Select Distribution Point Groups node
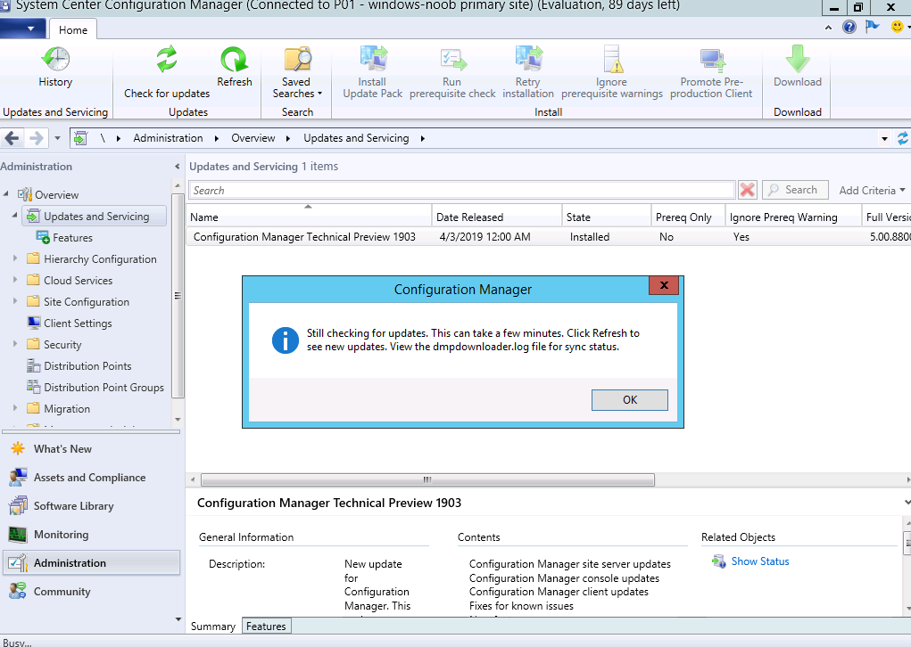 click(x=104, y=387)
